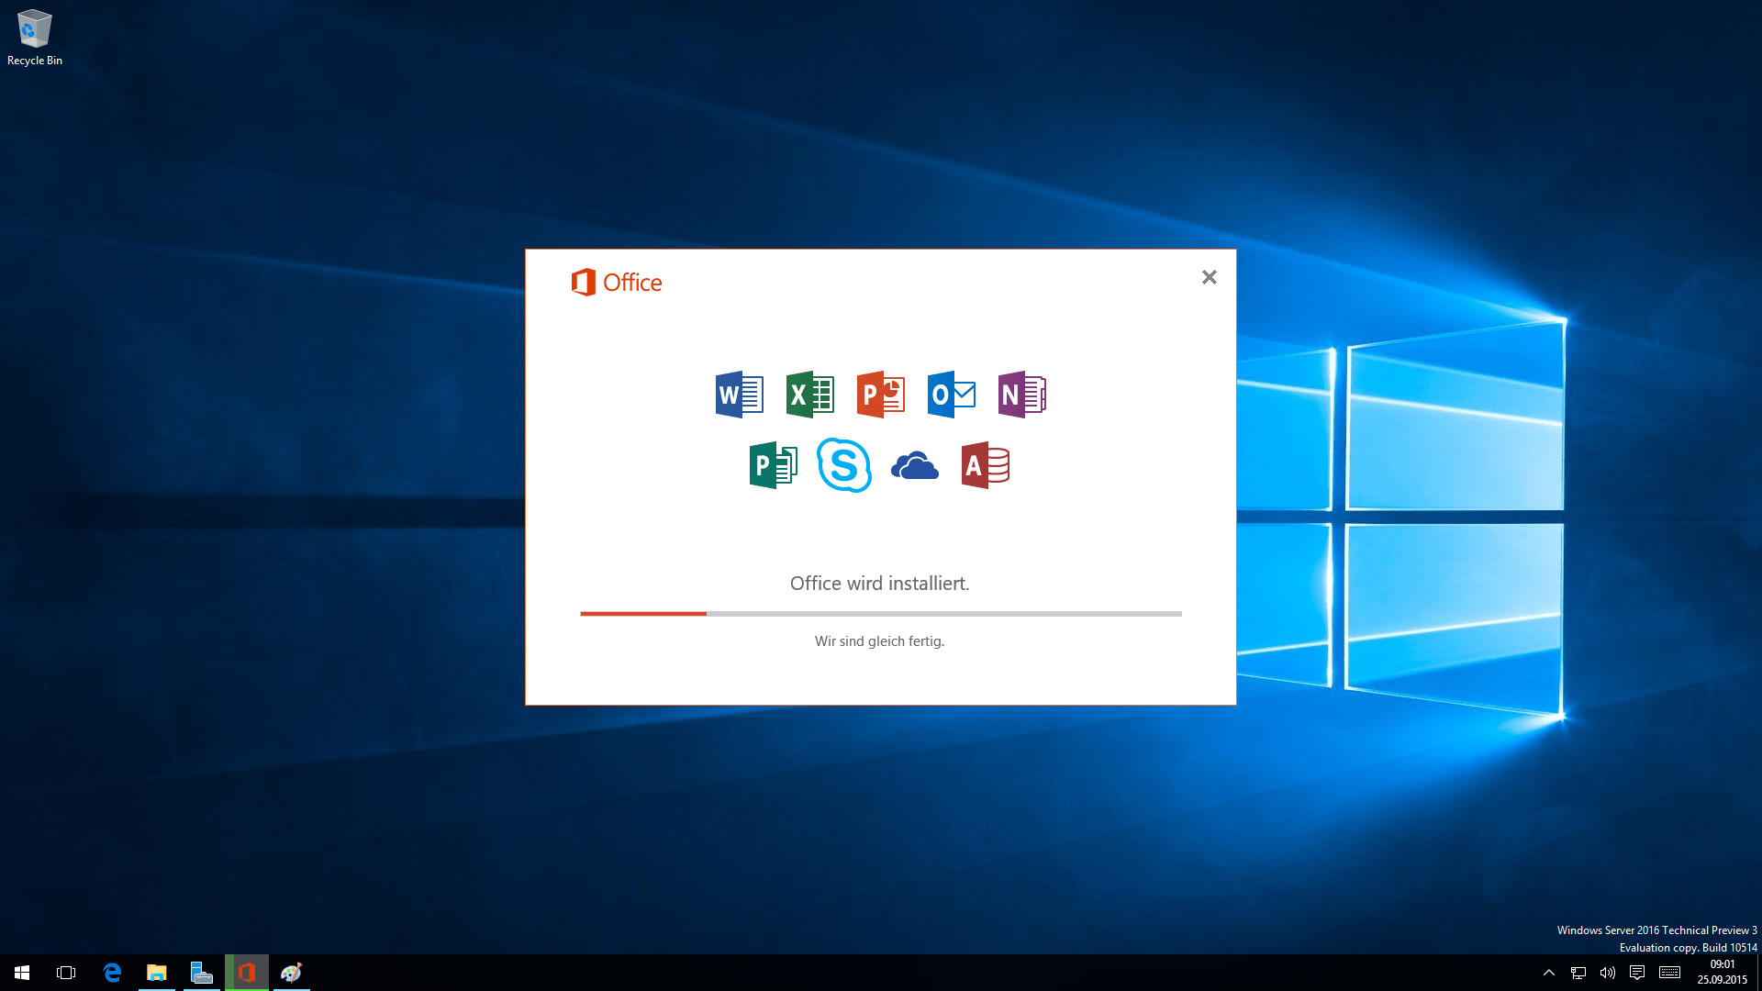Click the installation progress bar
1762x991 pixels.
(x=879, y=613)
